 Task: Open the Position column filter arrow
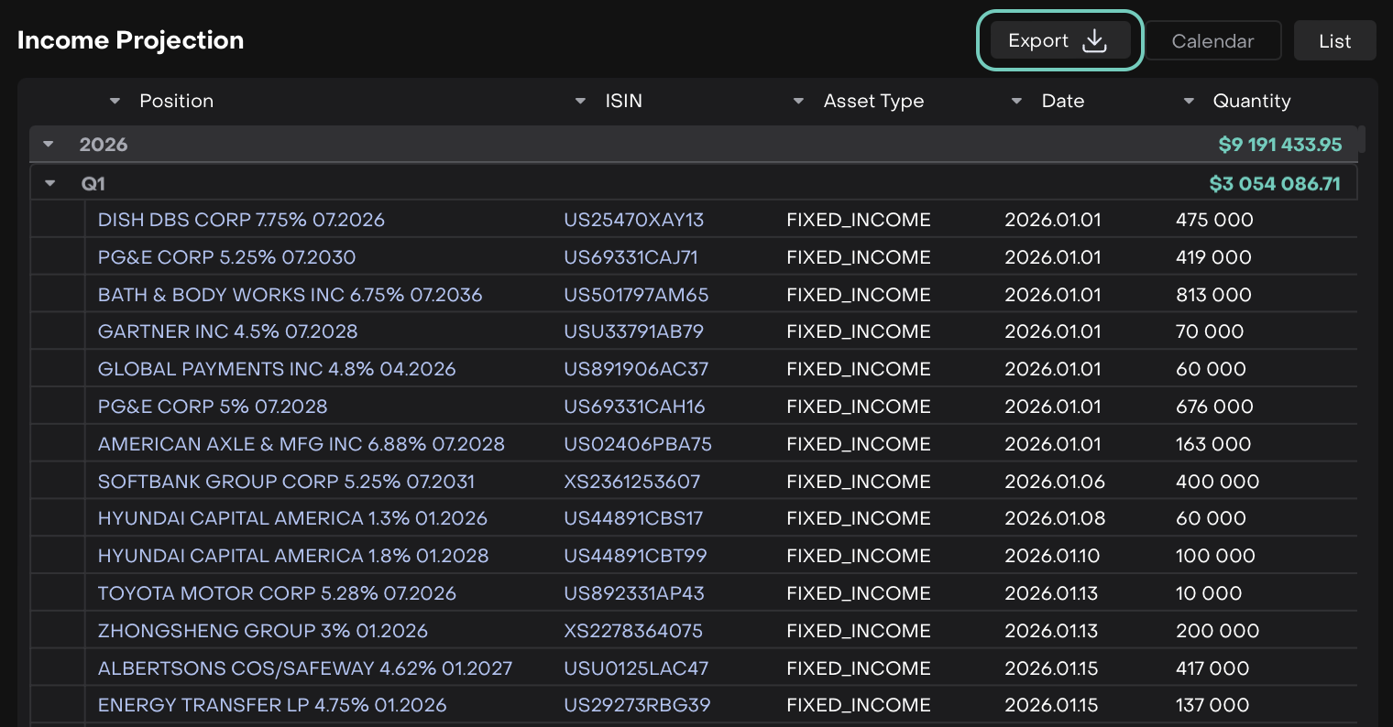(115, 102)
